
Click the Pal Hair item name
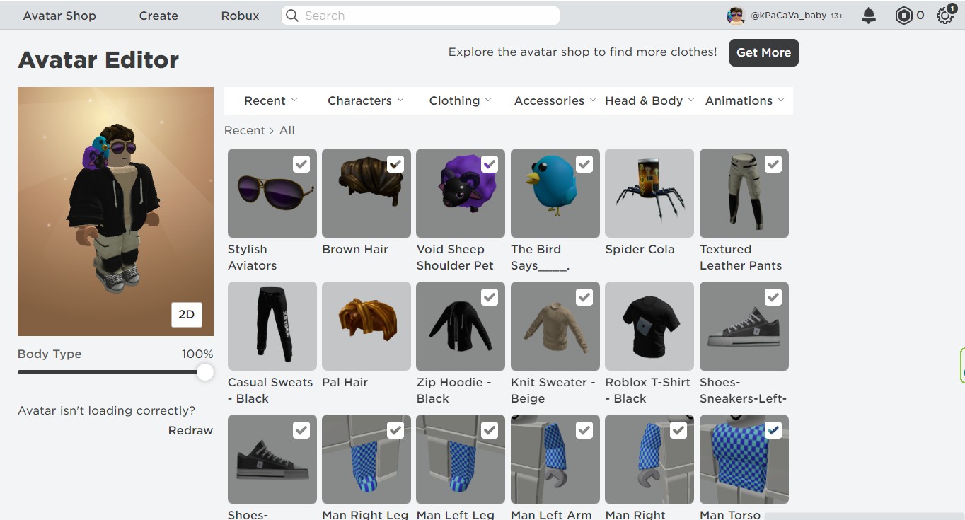coord(345,382)
